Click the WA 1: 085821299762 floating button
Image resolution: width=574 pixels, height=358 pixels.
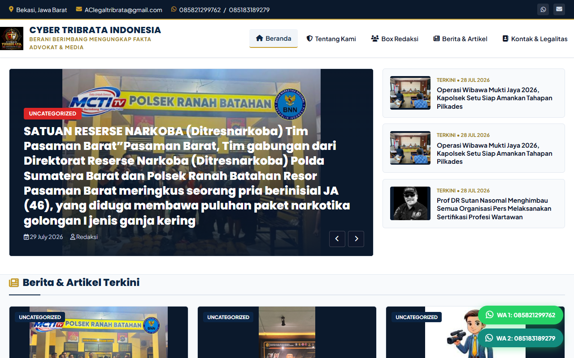coord(520,315)
